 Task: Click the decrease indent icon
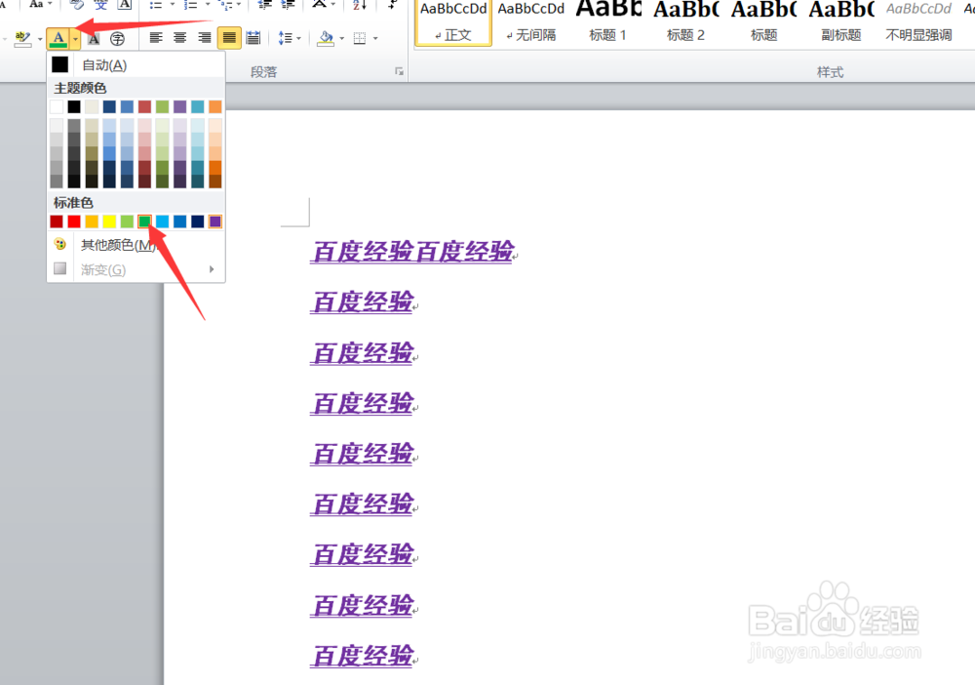coord(265,5)
